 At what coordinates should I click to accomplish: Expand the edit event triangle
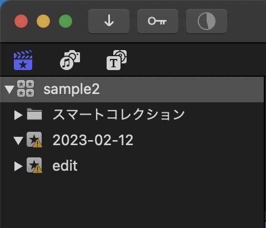click(18, 166)
